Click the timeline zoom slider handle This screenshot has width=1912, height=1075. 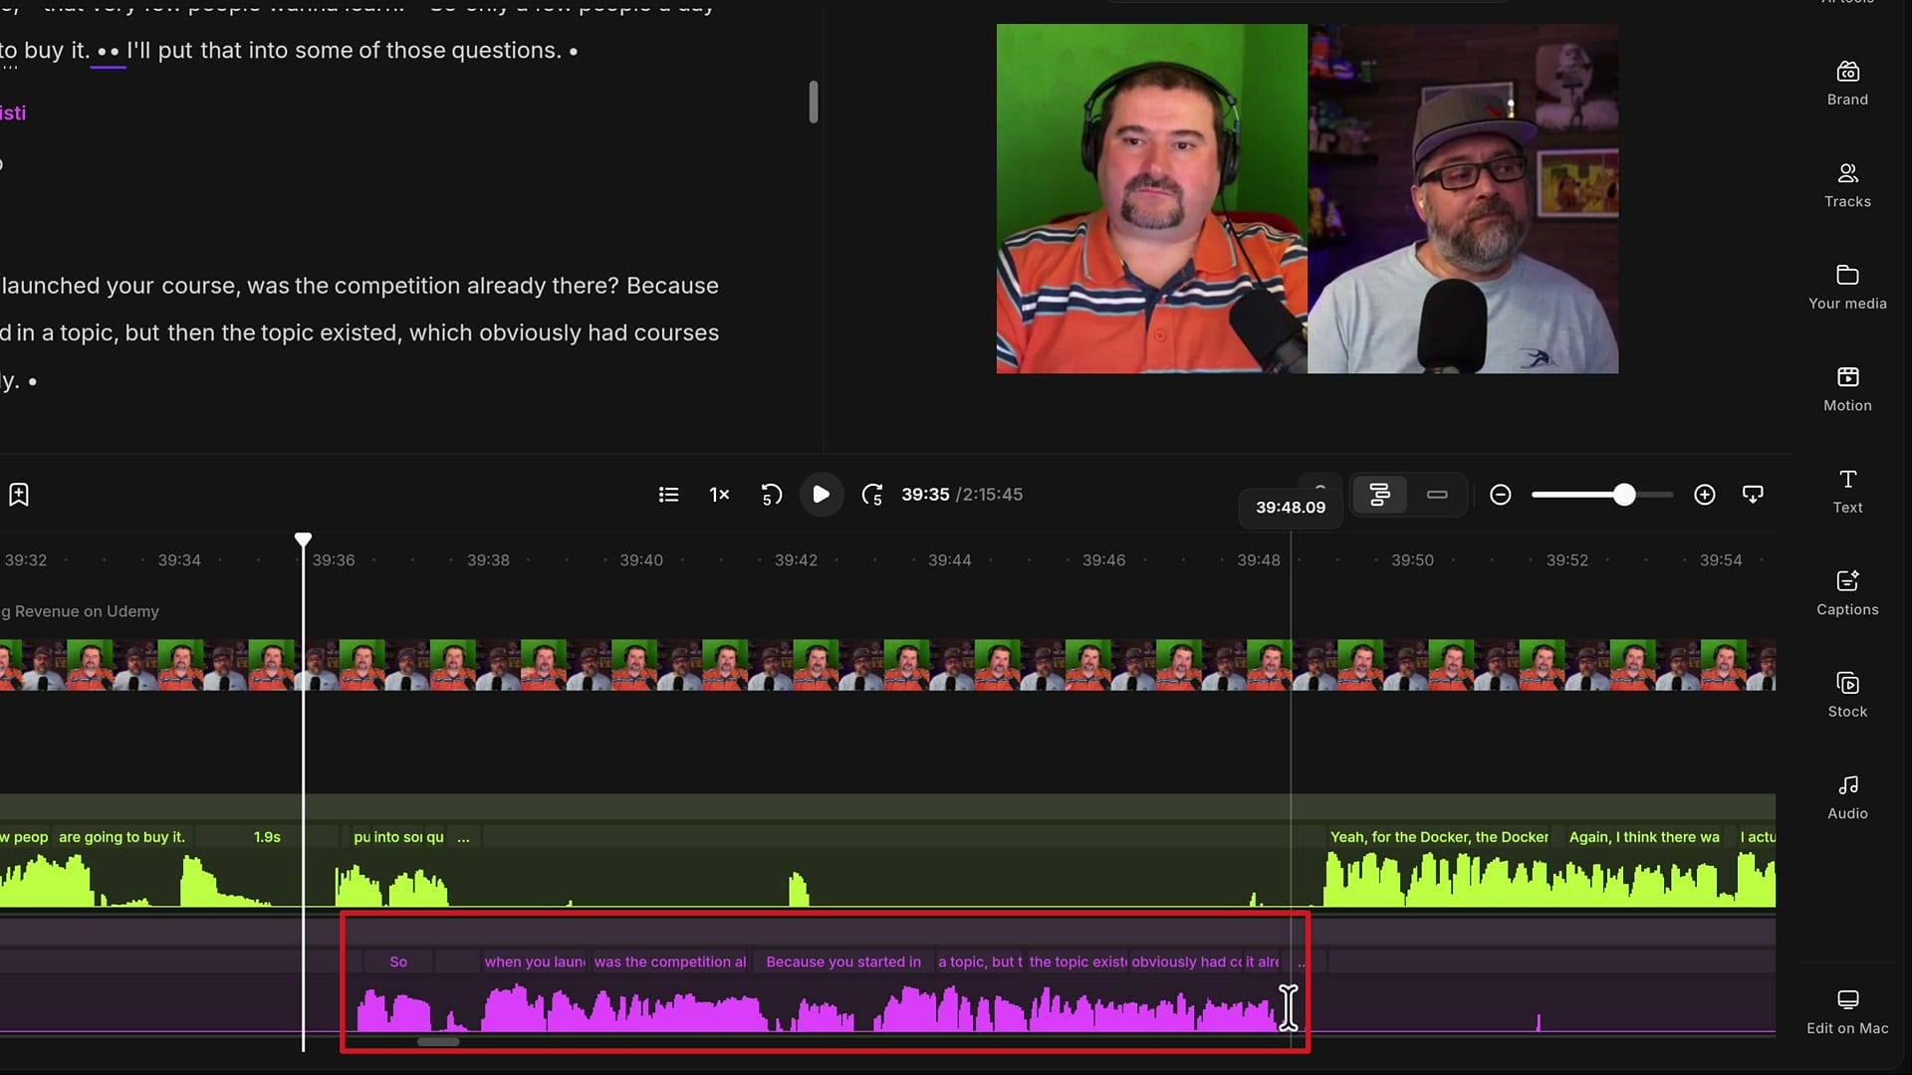(1624, 495)
